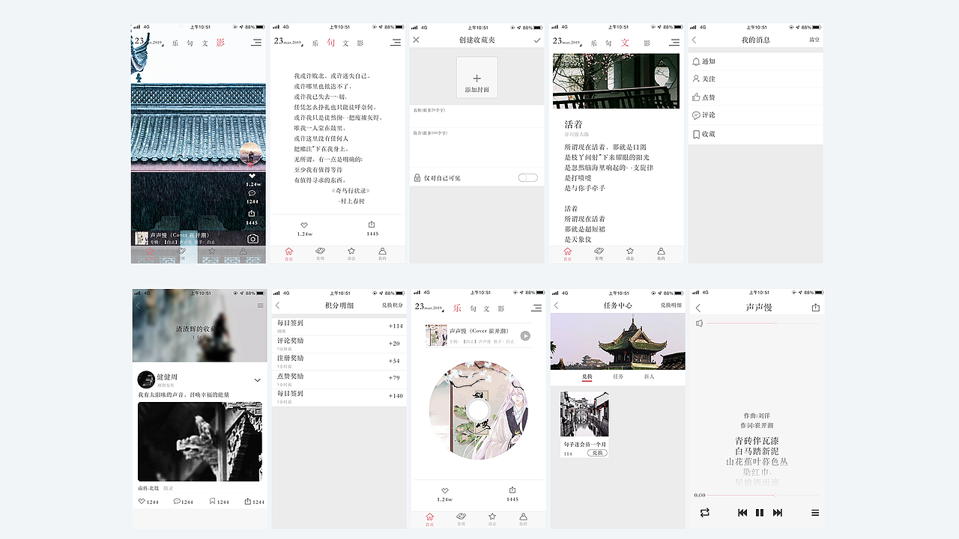This screenshot has width=959, height=539.
Task: Open 点赞 in 我的消息
Action: (x=755, y=97)
